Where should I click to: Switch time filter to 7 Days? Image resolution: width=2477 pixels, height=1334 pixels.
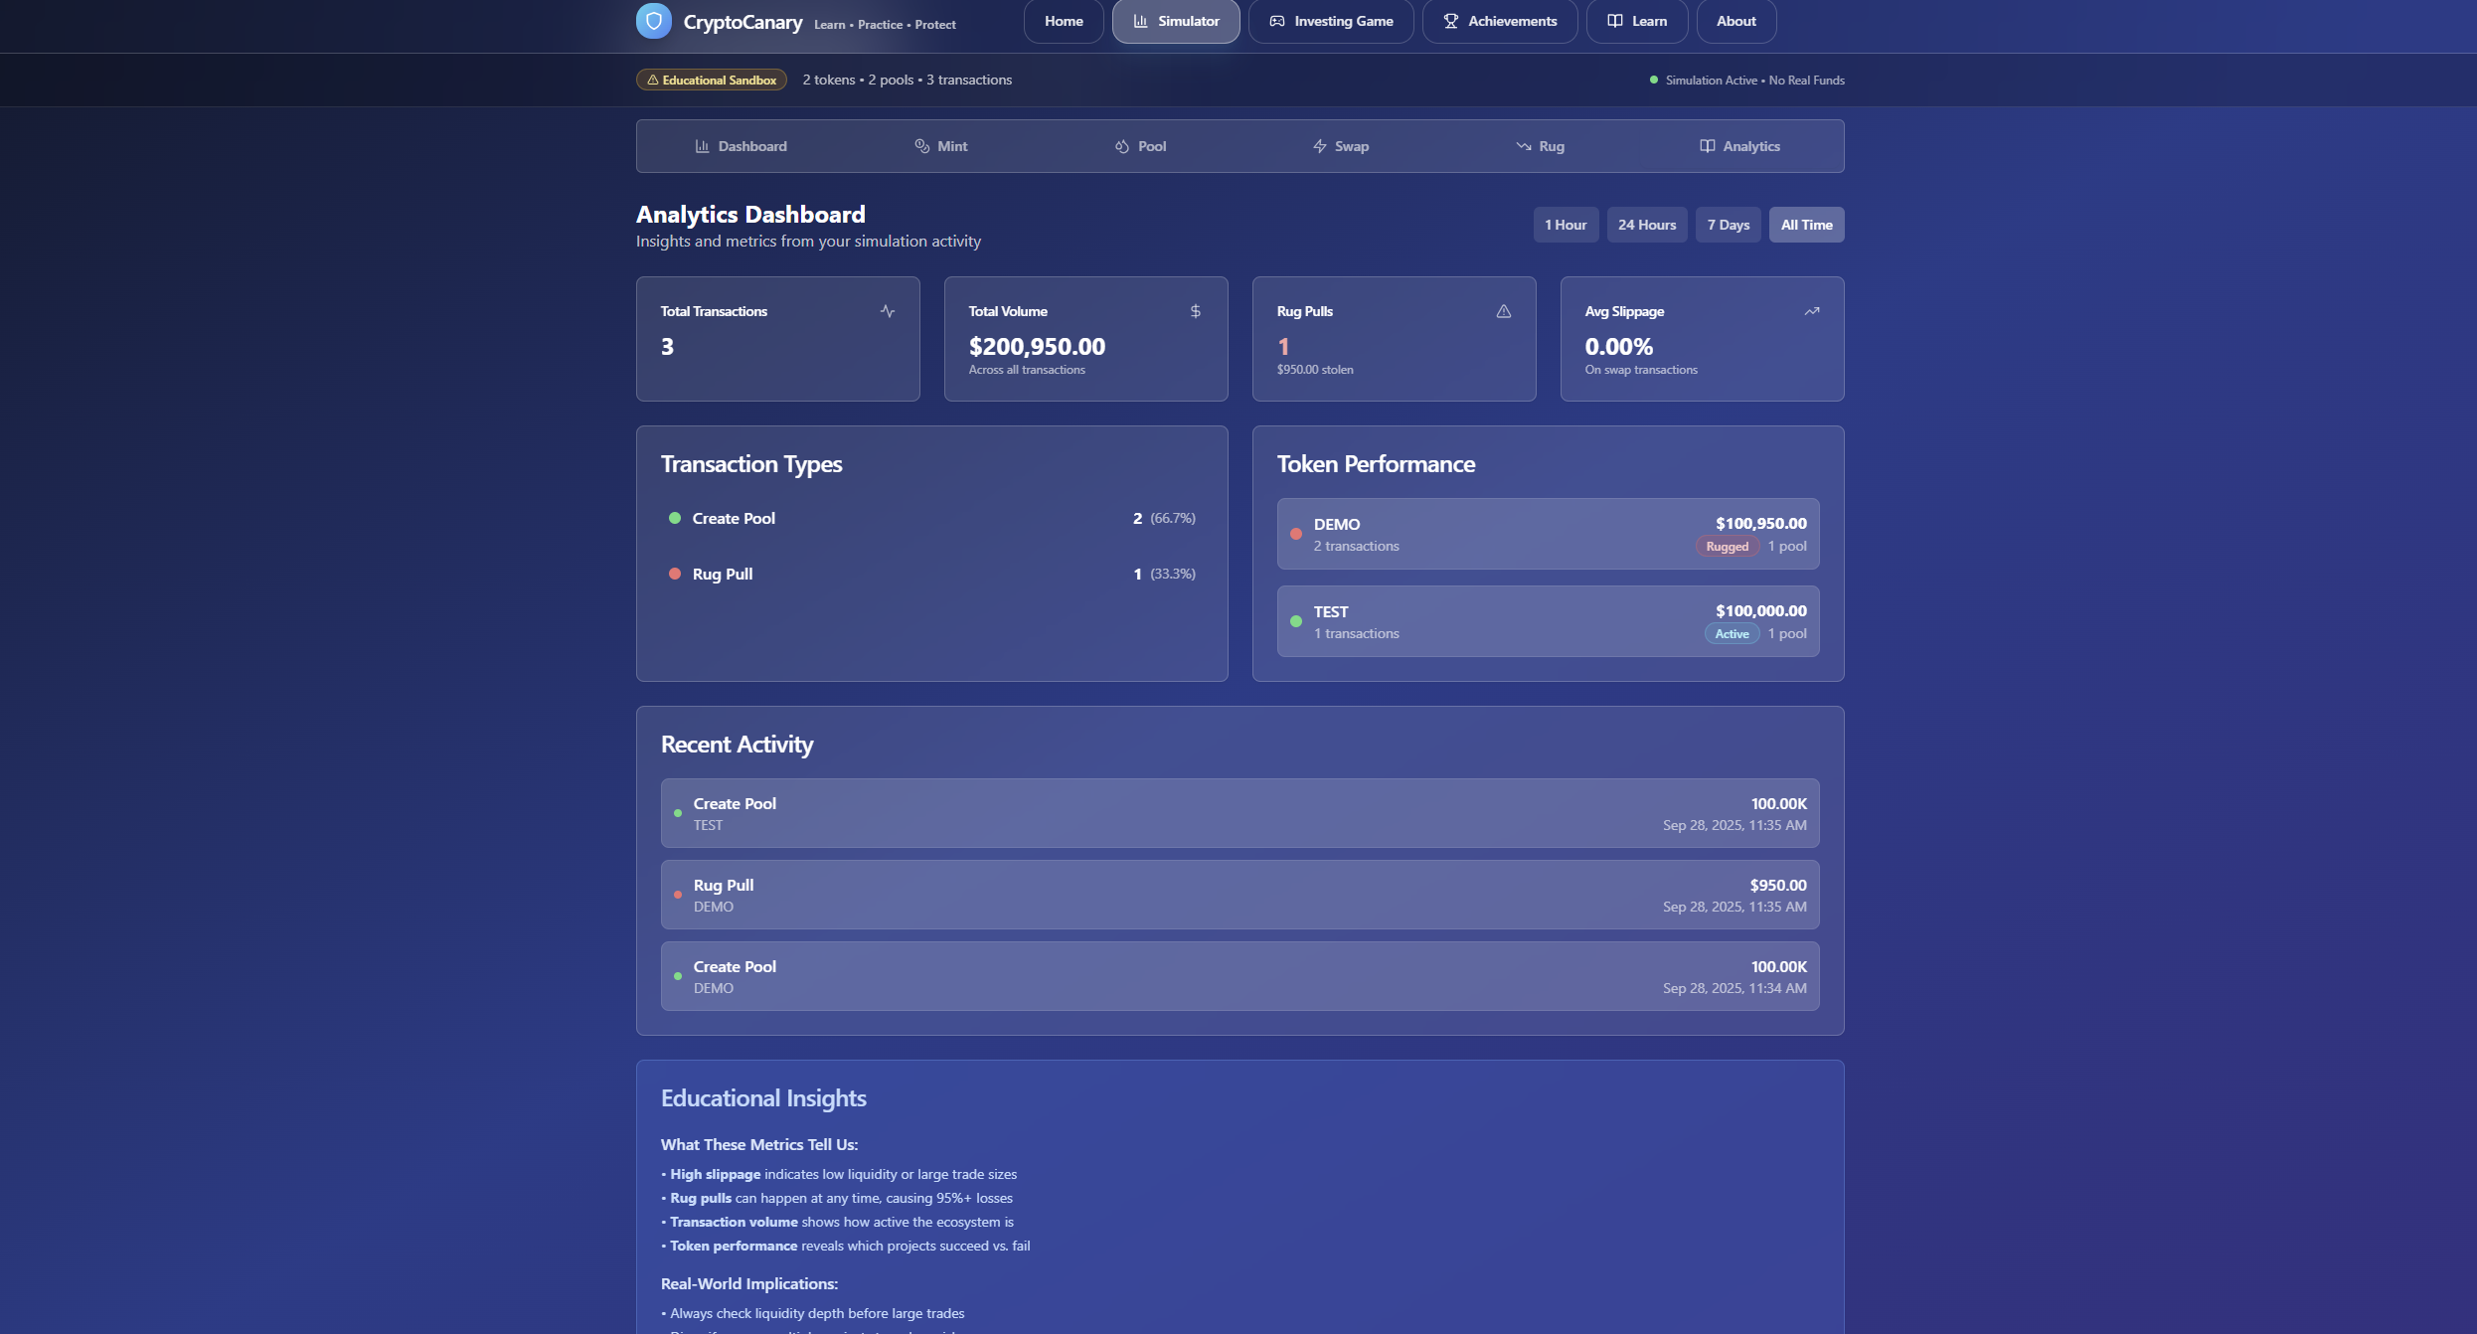(1728, 225)
